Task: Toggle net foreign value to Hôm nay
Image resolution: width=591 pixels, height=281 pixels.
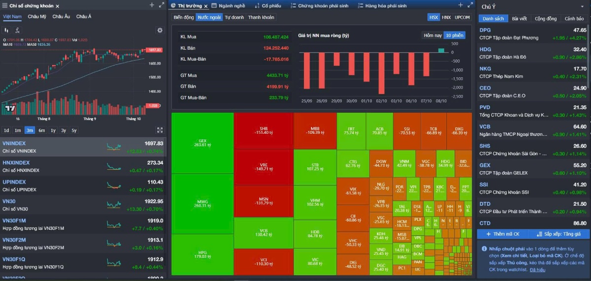Action: (x=432, y=35)
